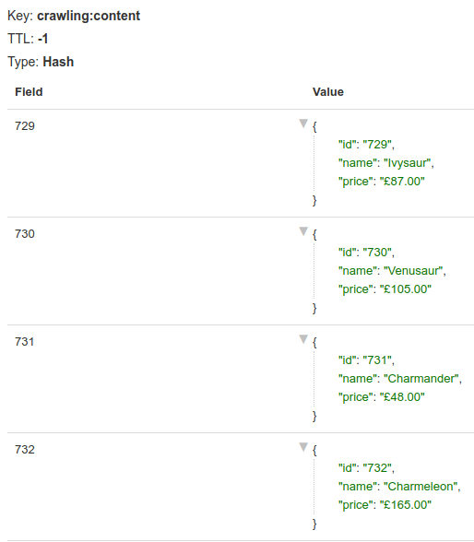The height and width of the screenshot is (542, 474).
Task: Click the Field column header
Action: tap(29, 92)
